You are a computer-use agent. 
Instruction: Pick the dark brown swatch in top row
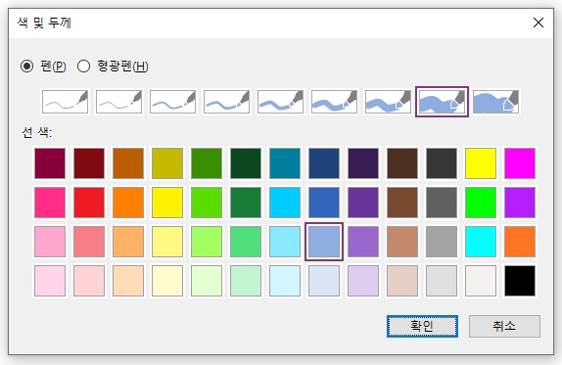pos(402,163)
